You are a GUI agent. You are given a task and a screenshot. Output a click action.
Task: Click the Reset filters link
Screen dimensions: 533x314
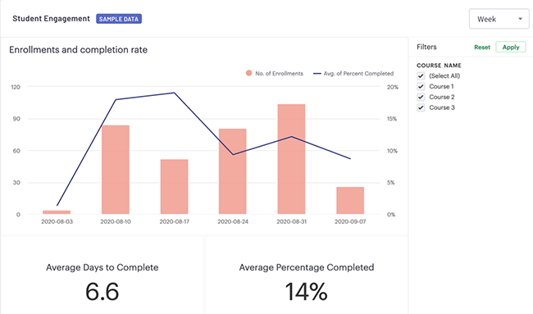click(482, 48)
